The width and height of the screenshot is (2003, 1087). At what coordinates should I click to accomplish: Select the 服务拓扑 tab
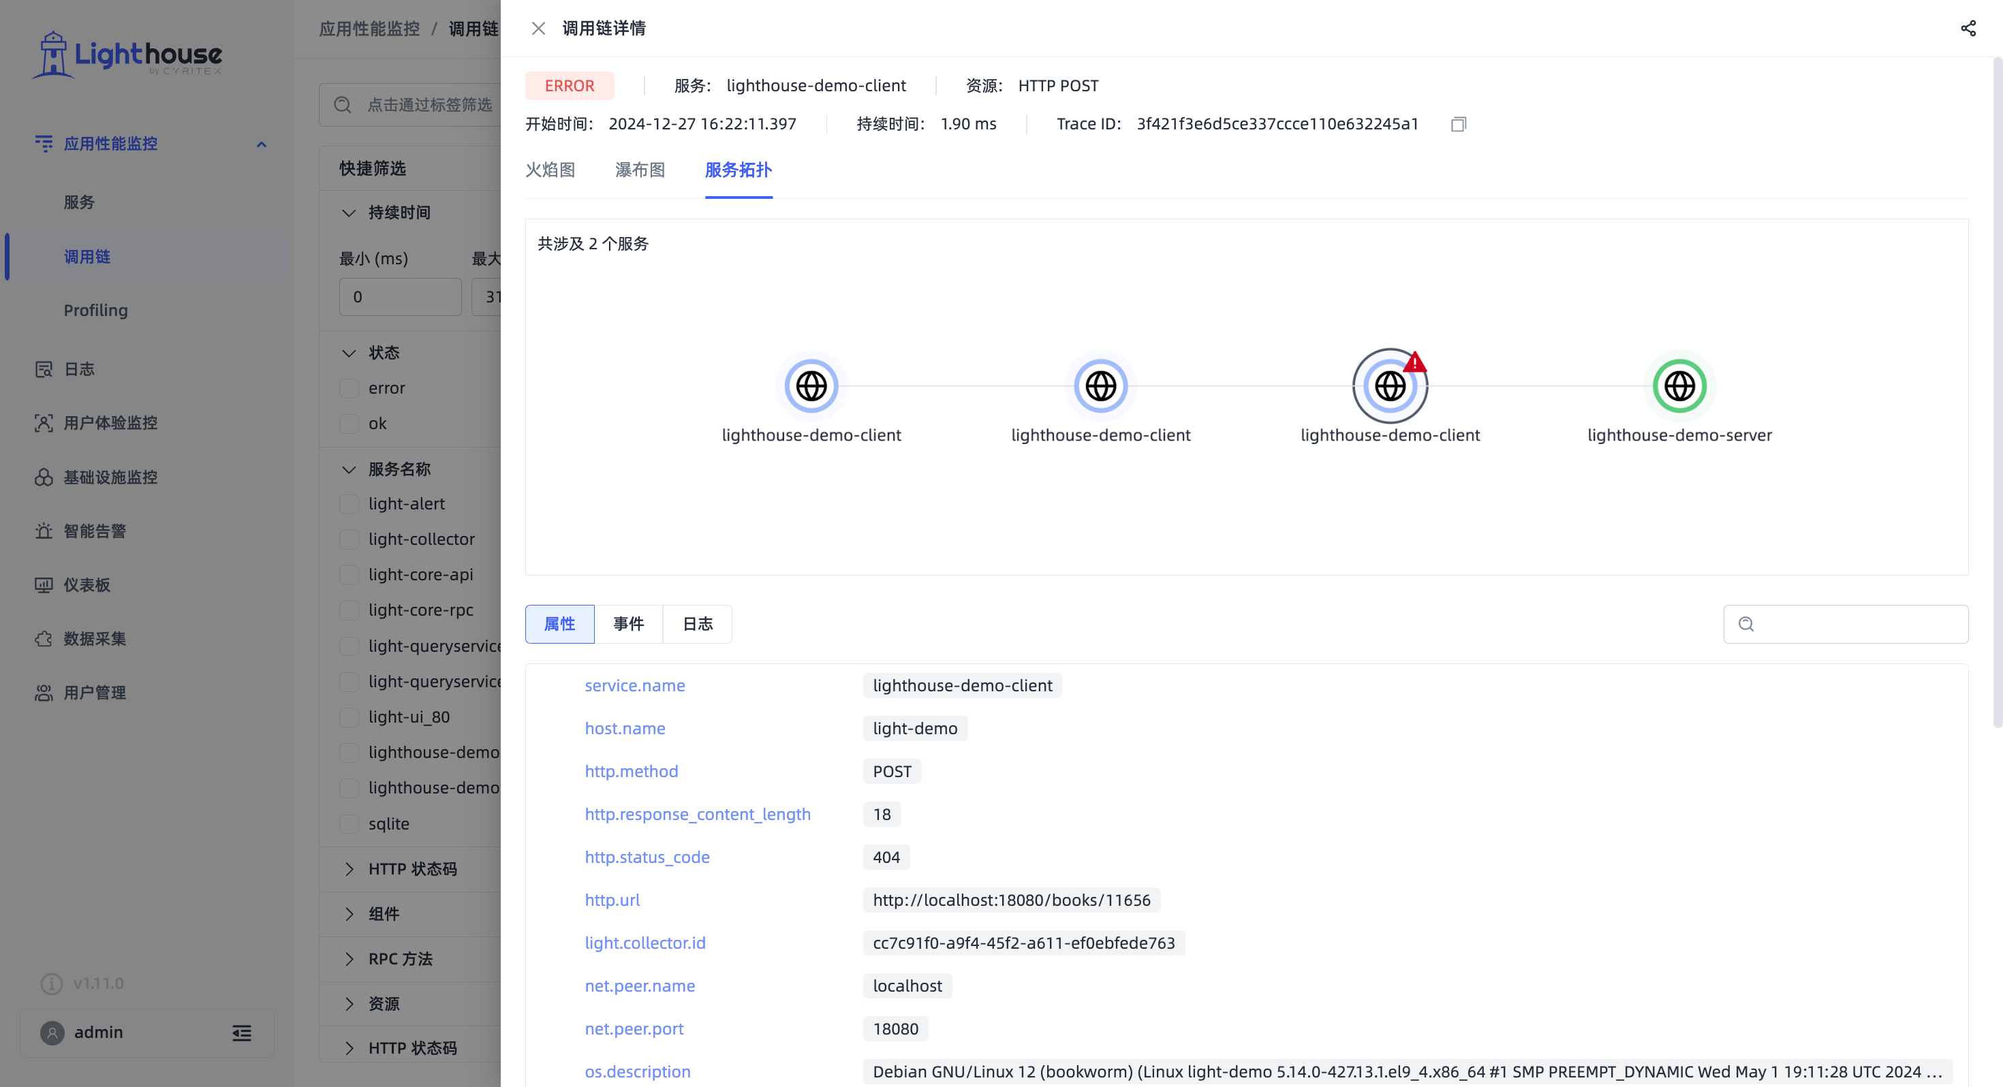click(739, 170)
